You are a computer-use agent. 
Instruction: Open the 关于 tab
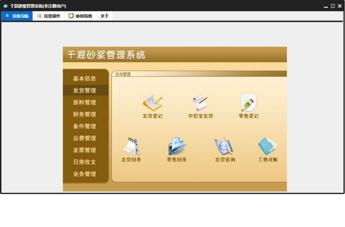tap(105, 16)
